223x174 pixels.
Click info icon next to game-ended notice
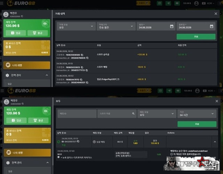coord(171,154)
